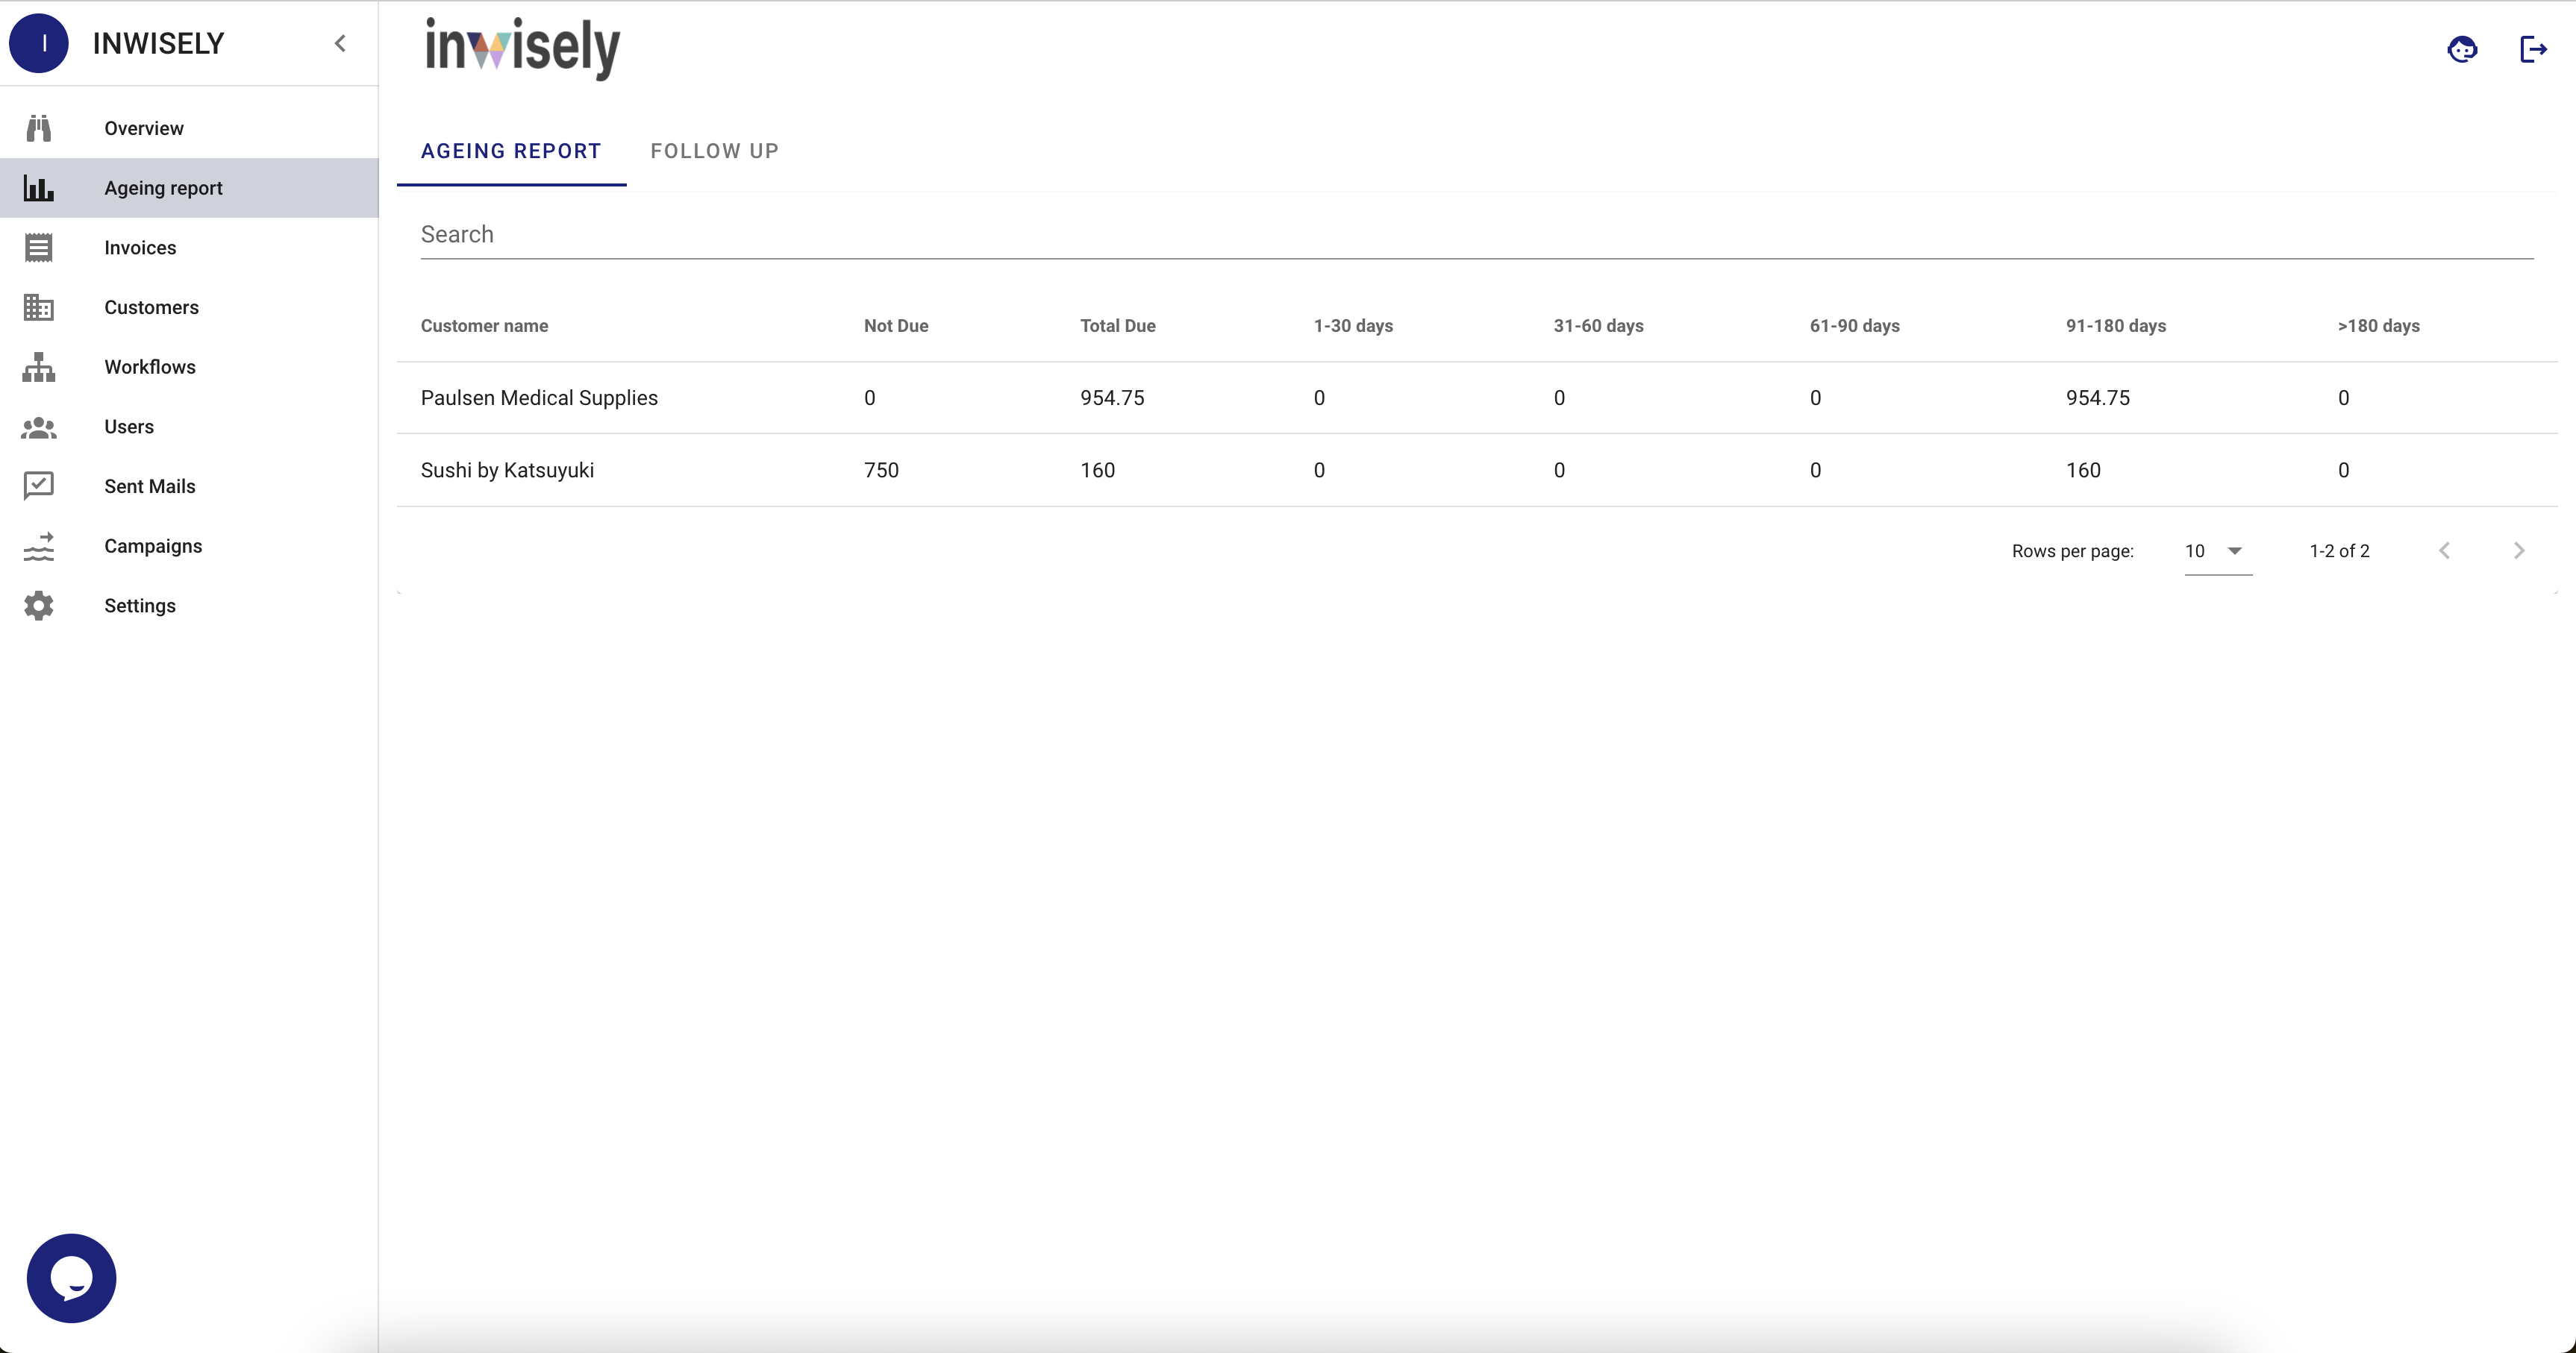Switch to the Follow Up tab

click(714, 151)
